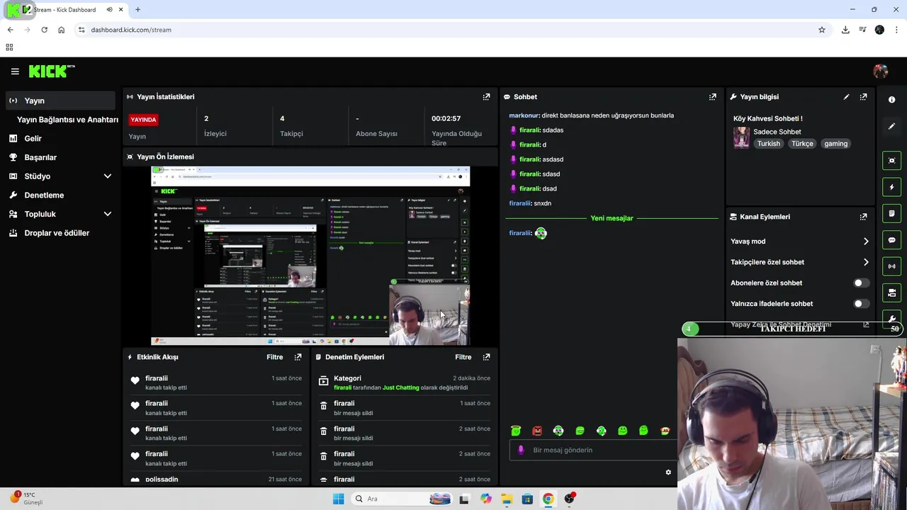Expand the Stüdyo sidebar section
This screenshot has height=510, width=907.
tap(108, 176)
